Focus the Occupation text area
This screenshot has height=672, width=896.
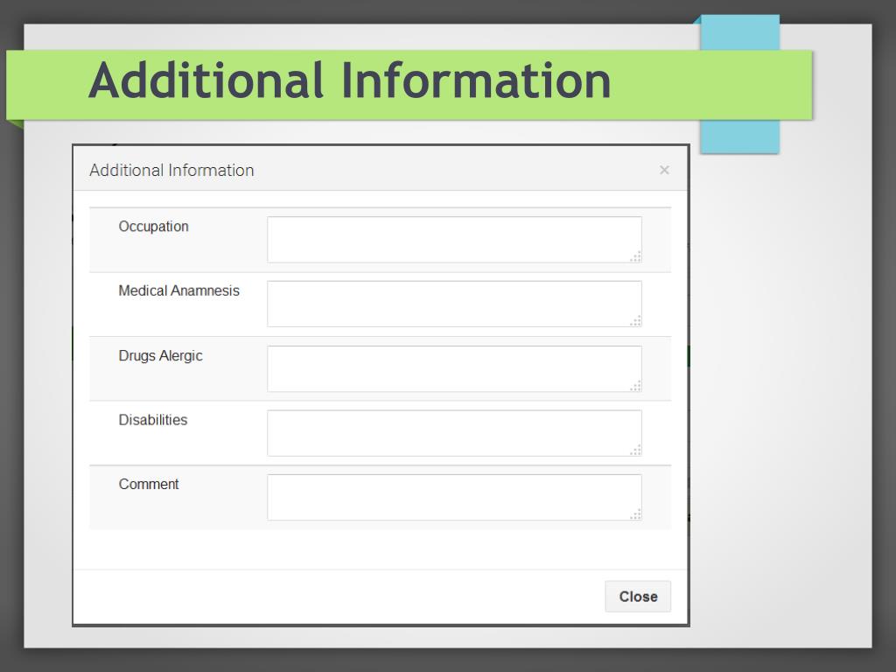click(454, 240)
